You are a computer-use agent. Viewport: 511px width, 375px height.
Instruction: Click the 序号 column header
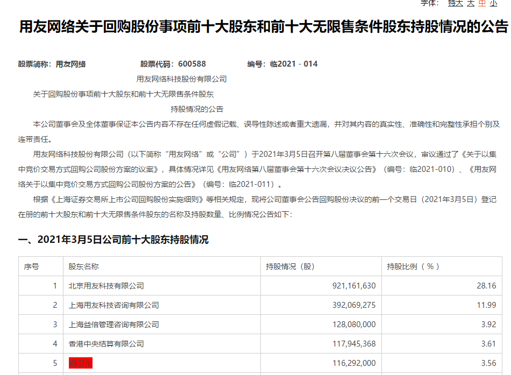tap(32, 266)
